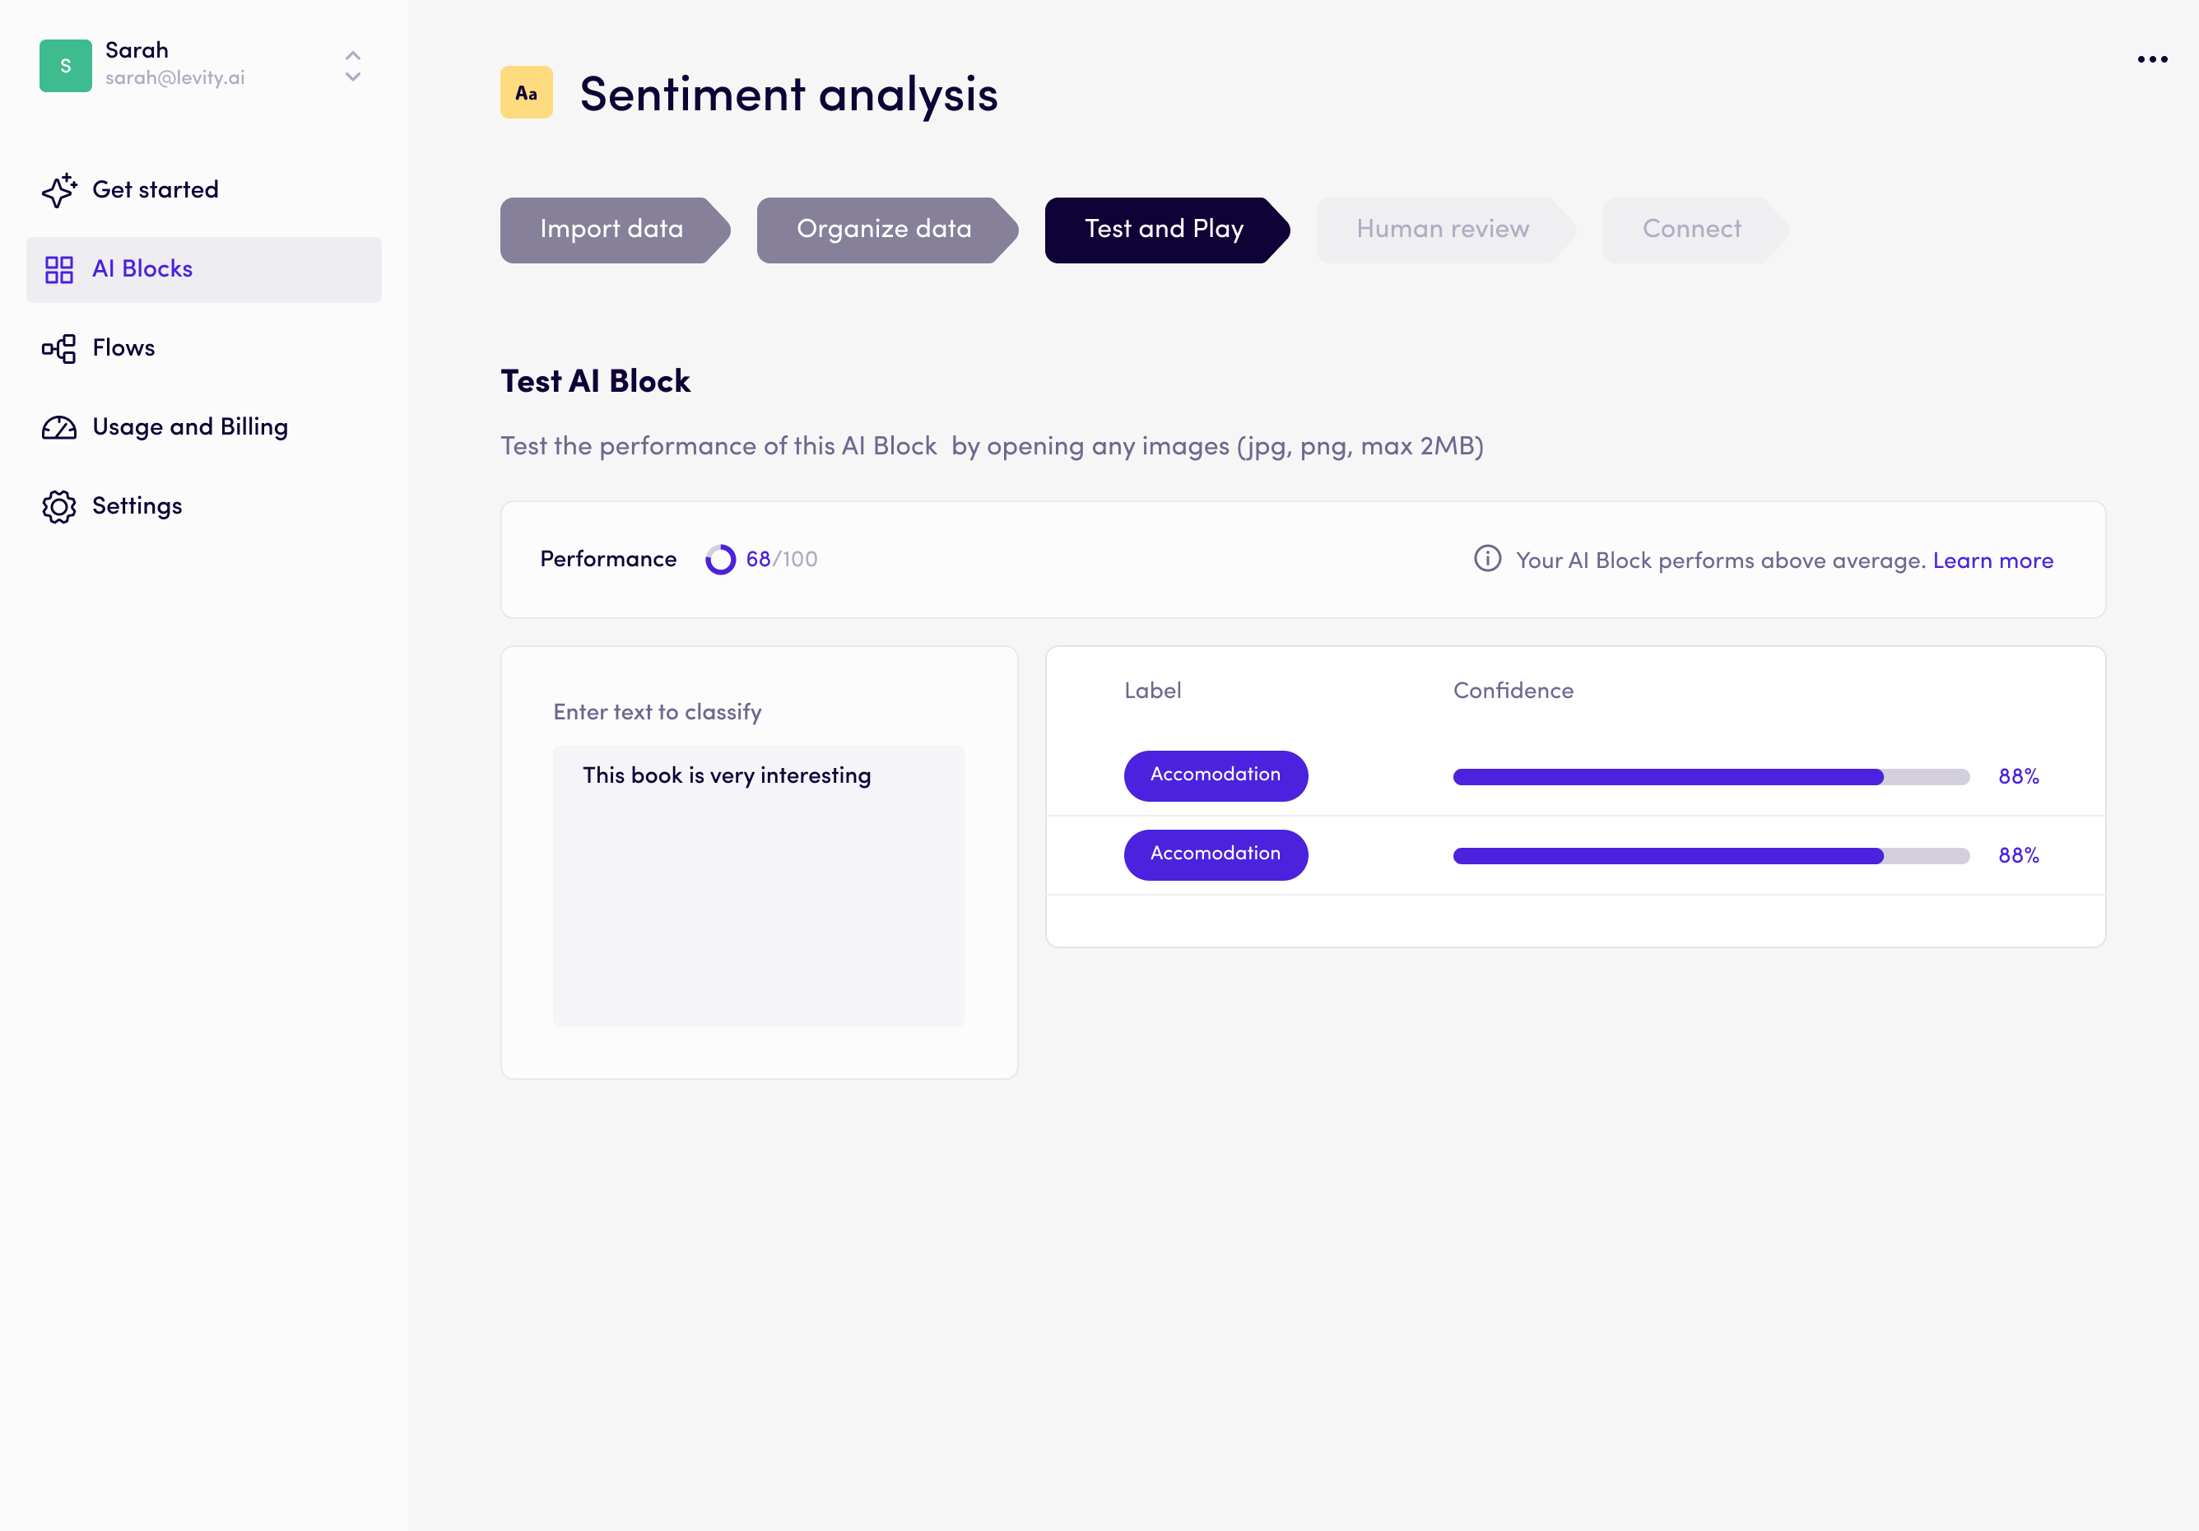Screen dimensions: 2199x1531
Task: Click the first Accomodation label pill
Action: 1215,775
